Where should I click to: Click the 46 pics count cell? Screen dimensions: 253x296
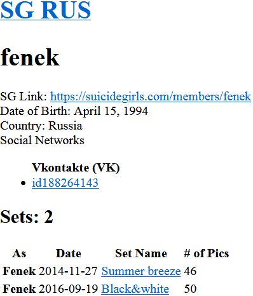point(190,271)
